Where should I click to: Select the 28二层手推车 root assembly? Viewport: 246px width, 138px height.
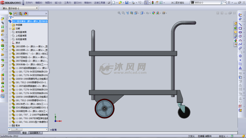coord(30,21)
